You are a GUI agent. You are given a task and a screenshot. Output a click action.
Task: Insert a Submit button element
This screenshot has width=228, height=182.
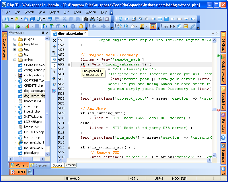coord(186,19)
